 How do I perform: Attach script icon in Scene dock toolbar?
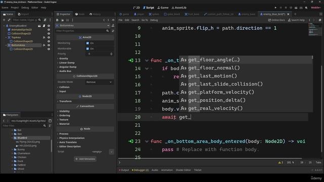pos(45,20)
